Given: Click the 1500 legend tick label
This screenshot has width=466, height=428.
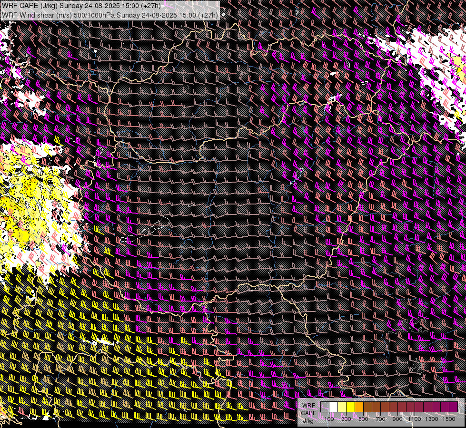Looking at the screenshot, I should [x=449, y=419].
